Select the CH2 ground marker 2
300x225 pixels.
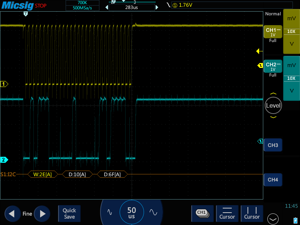coord(4,160)
